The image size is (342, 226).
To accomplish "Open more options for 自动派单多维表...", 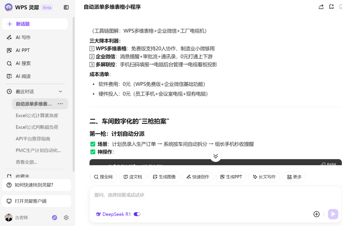I will [60, 104].
